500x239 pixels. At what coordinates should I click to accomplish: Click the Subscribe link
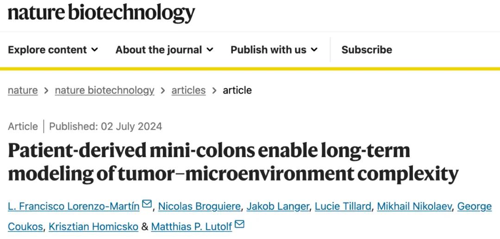[x=367, y=50]
